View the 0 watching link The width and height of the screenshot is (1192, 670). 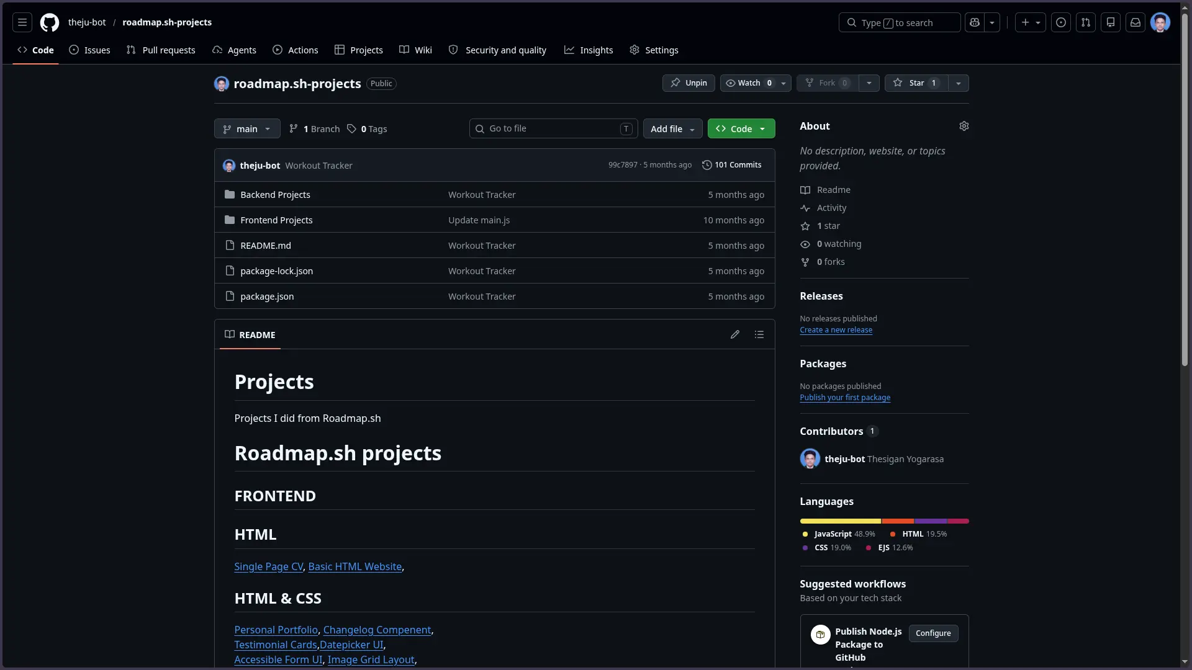831,244
